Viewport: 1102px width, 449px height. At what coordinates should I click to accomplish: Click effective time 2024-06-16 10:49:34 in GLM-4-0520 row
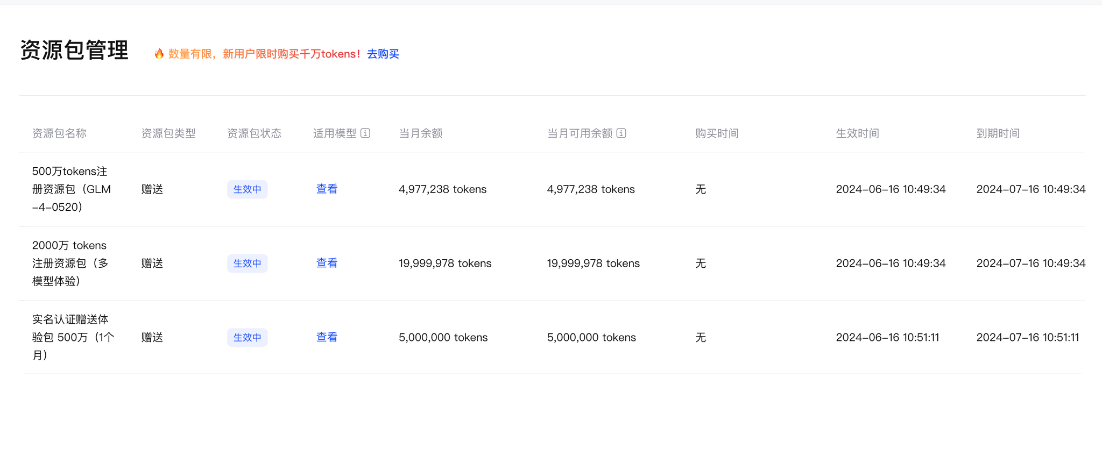891,189
